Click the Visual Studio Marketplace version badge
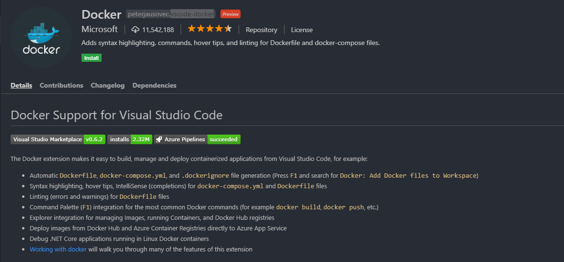Screen dimensions: 564x262 (58, 139)
